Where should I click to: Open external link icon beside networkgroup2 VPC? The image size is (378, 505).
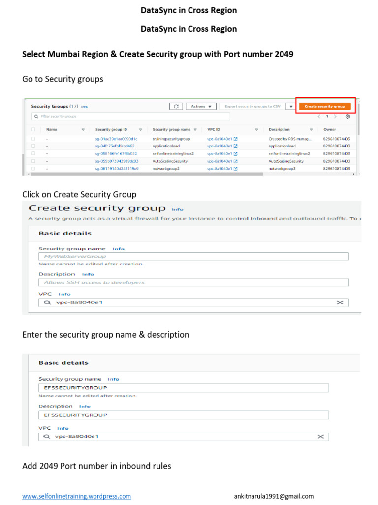pos(236,169)
